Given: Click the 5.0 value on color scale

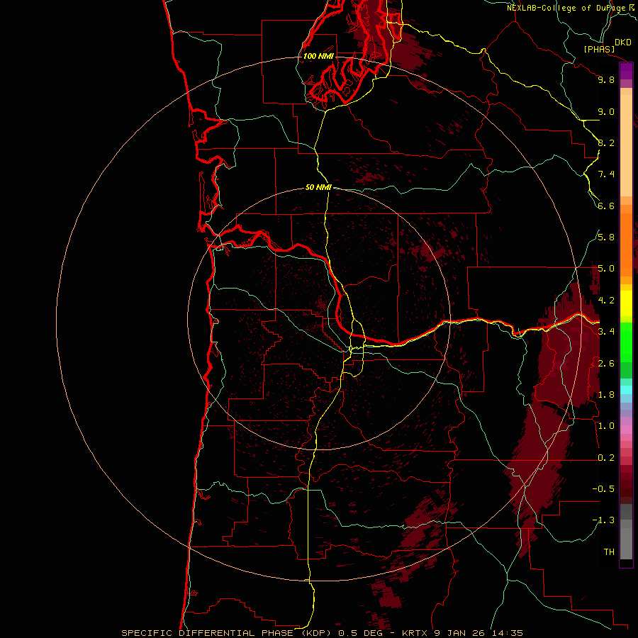Looking at the screenshot, I should point(606,269).
